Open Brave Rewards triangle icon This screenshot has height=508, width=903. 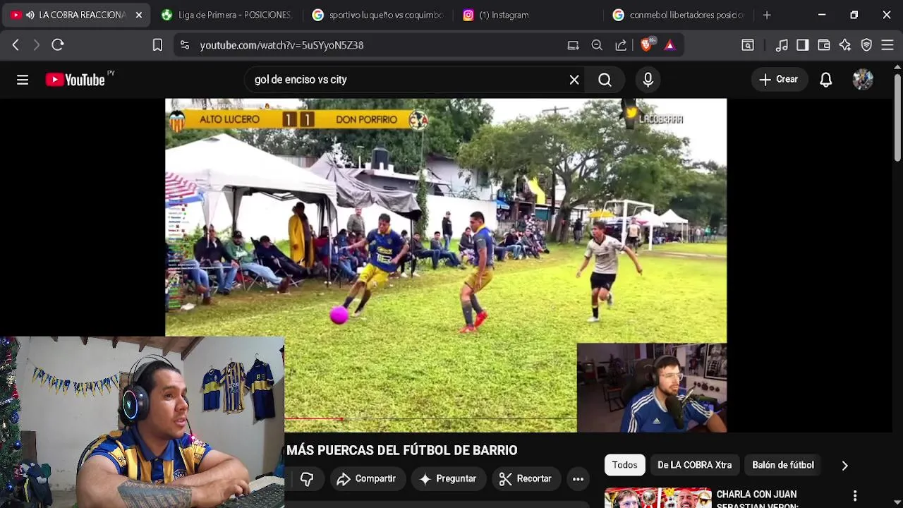pos(669,45)
